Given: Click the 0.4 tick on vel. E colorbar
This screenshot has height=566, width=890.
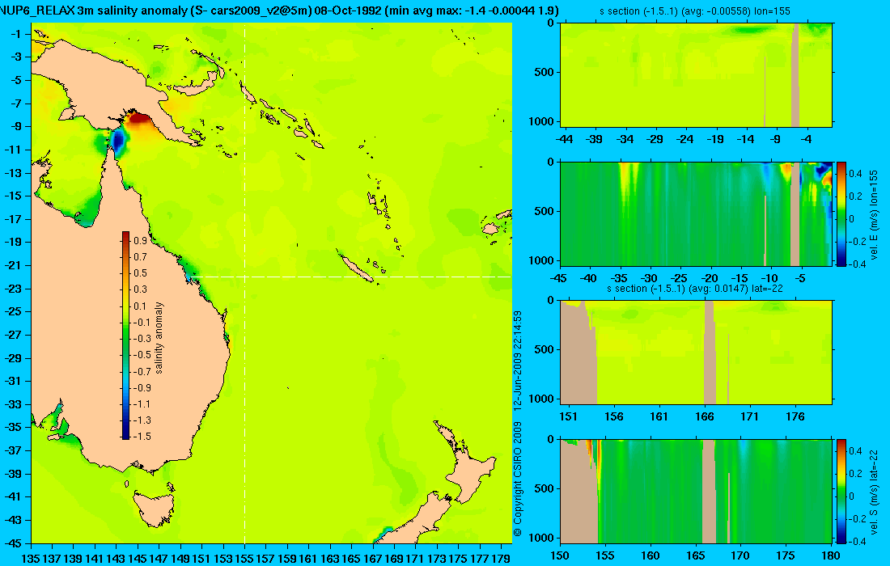Looking at the screenshot, I should point(855,174).
